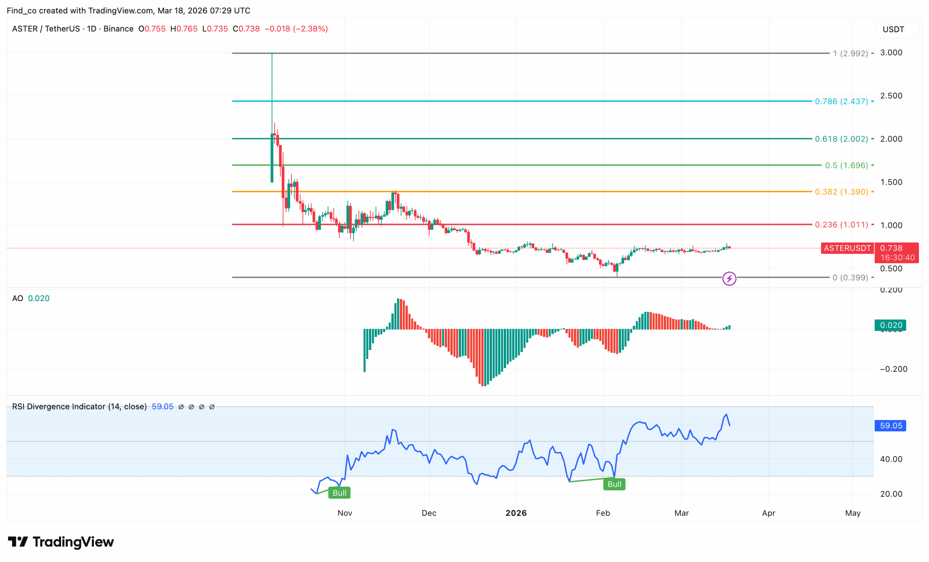Click the purple lightning bolt event icon

point(729,279)
